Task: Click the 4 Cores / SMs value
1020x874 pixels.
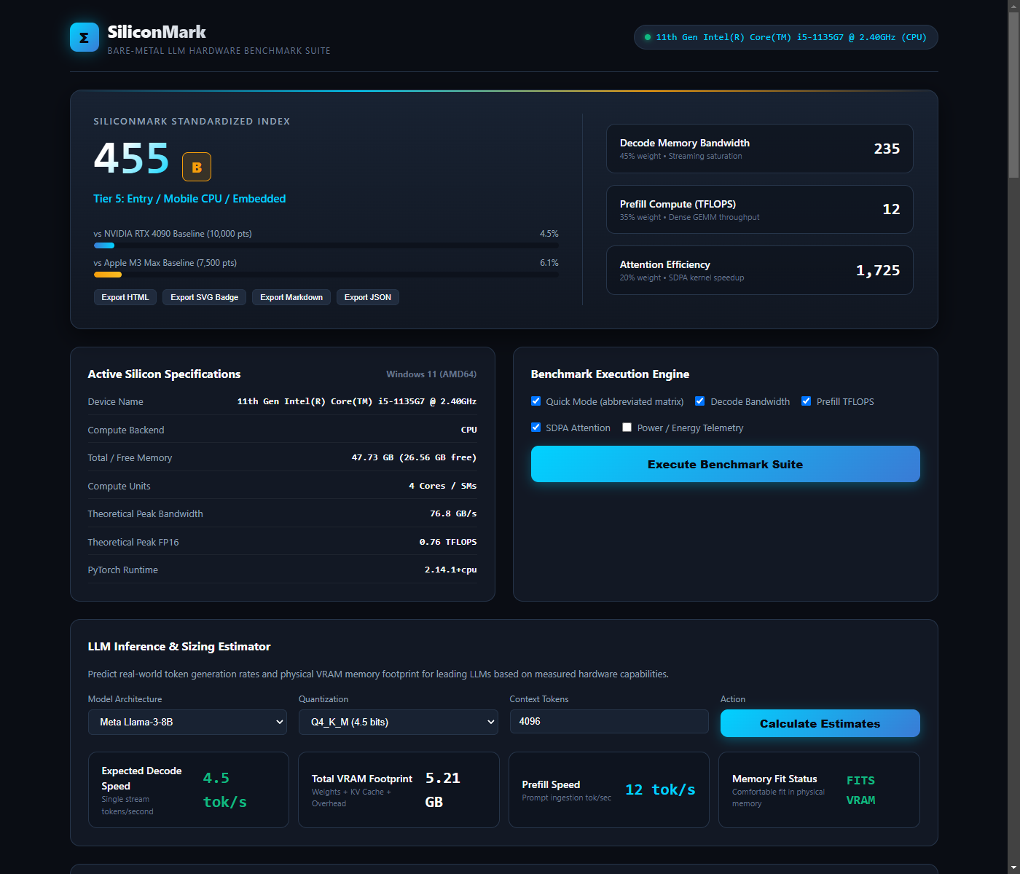Action: 443,486
